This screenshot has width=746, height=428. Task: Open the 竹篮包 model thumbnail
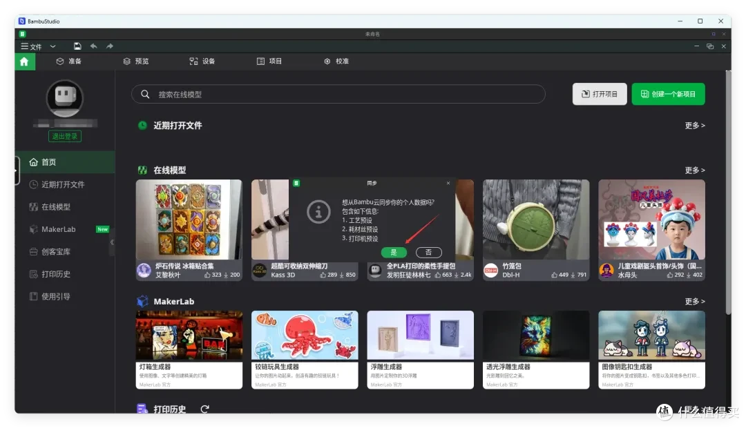(x=536, y=220)
